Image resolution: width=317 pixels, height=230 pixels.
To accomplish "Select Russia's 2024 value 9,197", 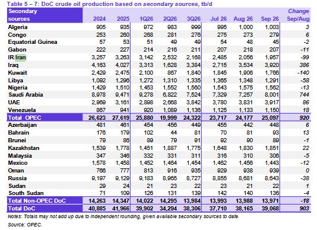I will 99,178.
